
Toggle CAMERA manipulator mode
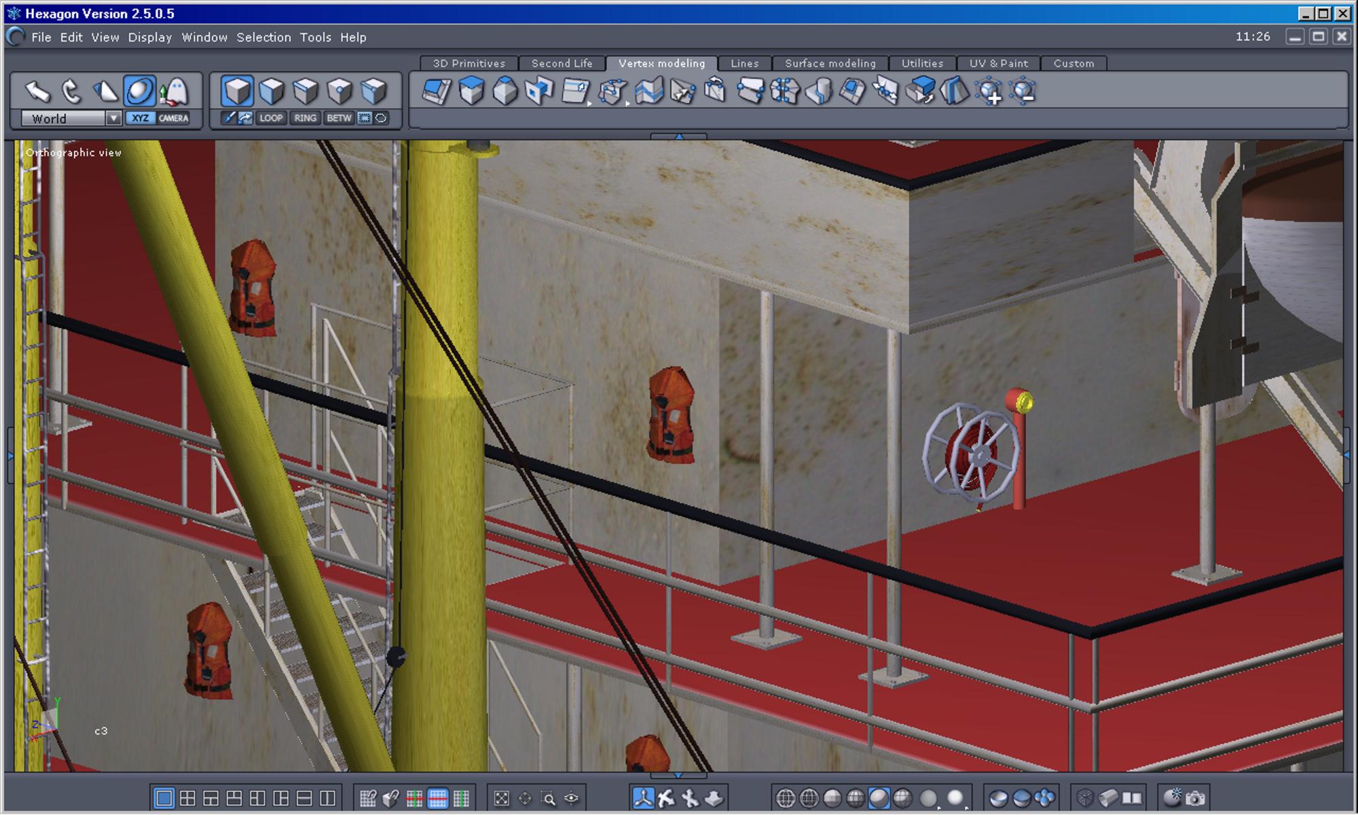click(x=174, y=118)
